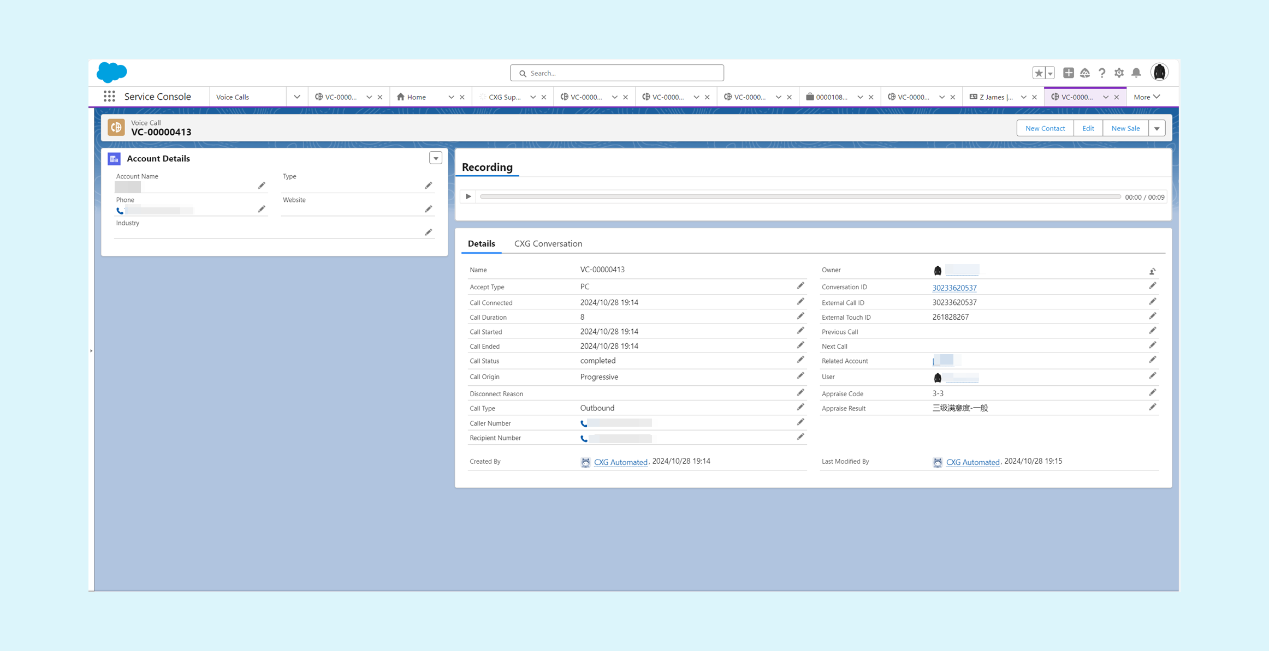Click the recording progress bar
Image resolution: width=1269 pixels, height=651 pixels.
click(x=800, y=196)
